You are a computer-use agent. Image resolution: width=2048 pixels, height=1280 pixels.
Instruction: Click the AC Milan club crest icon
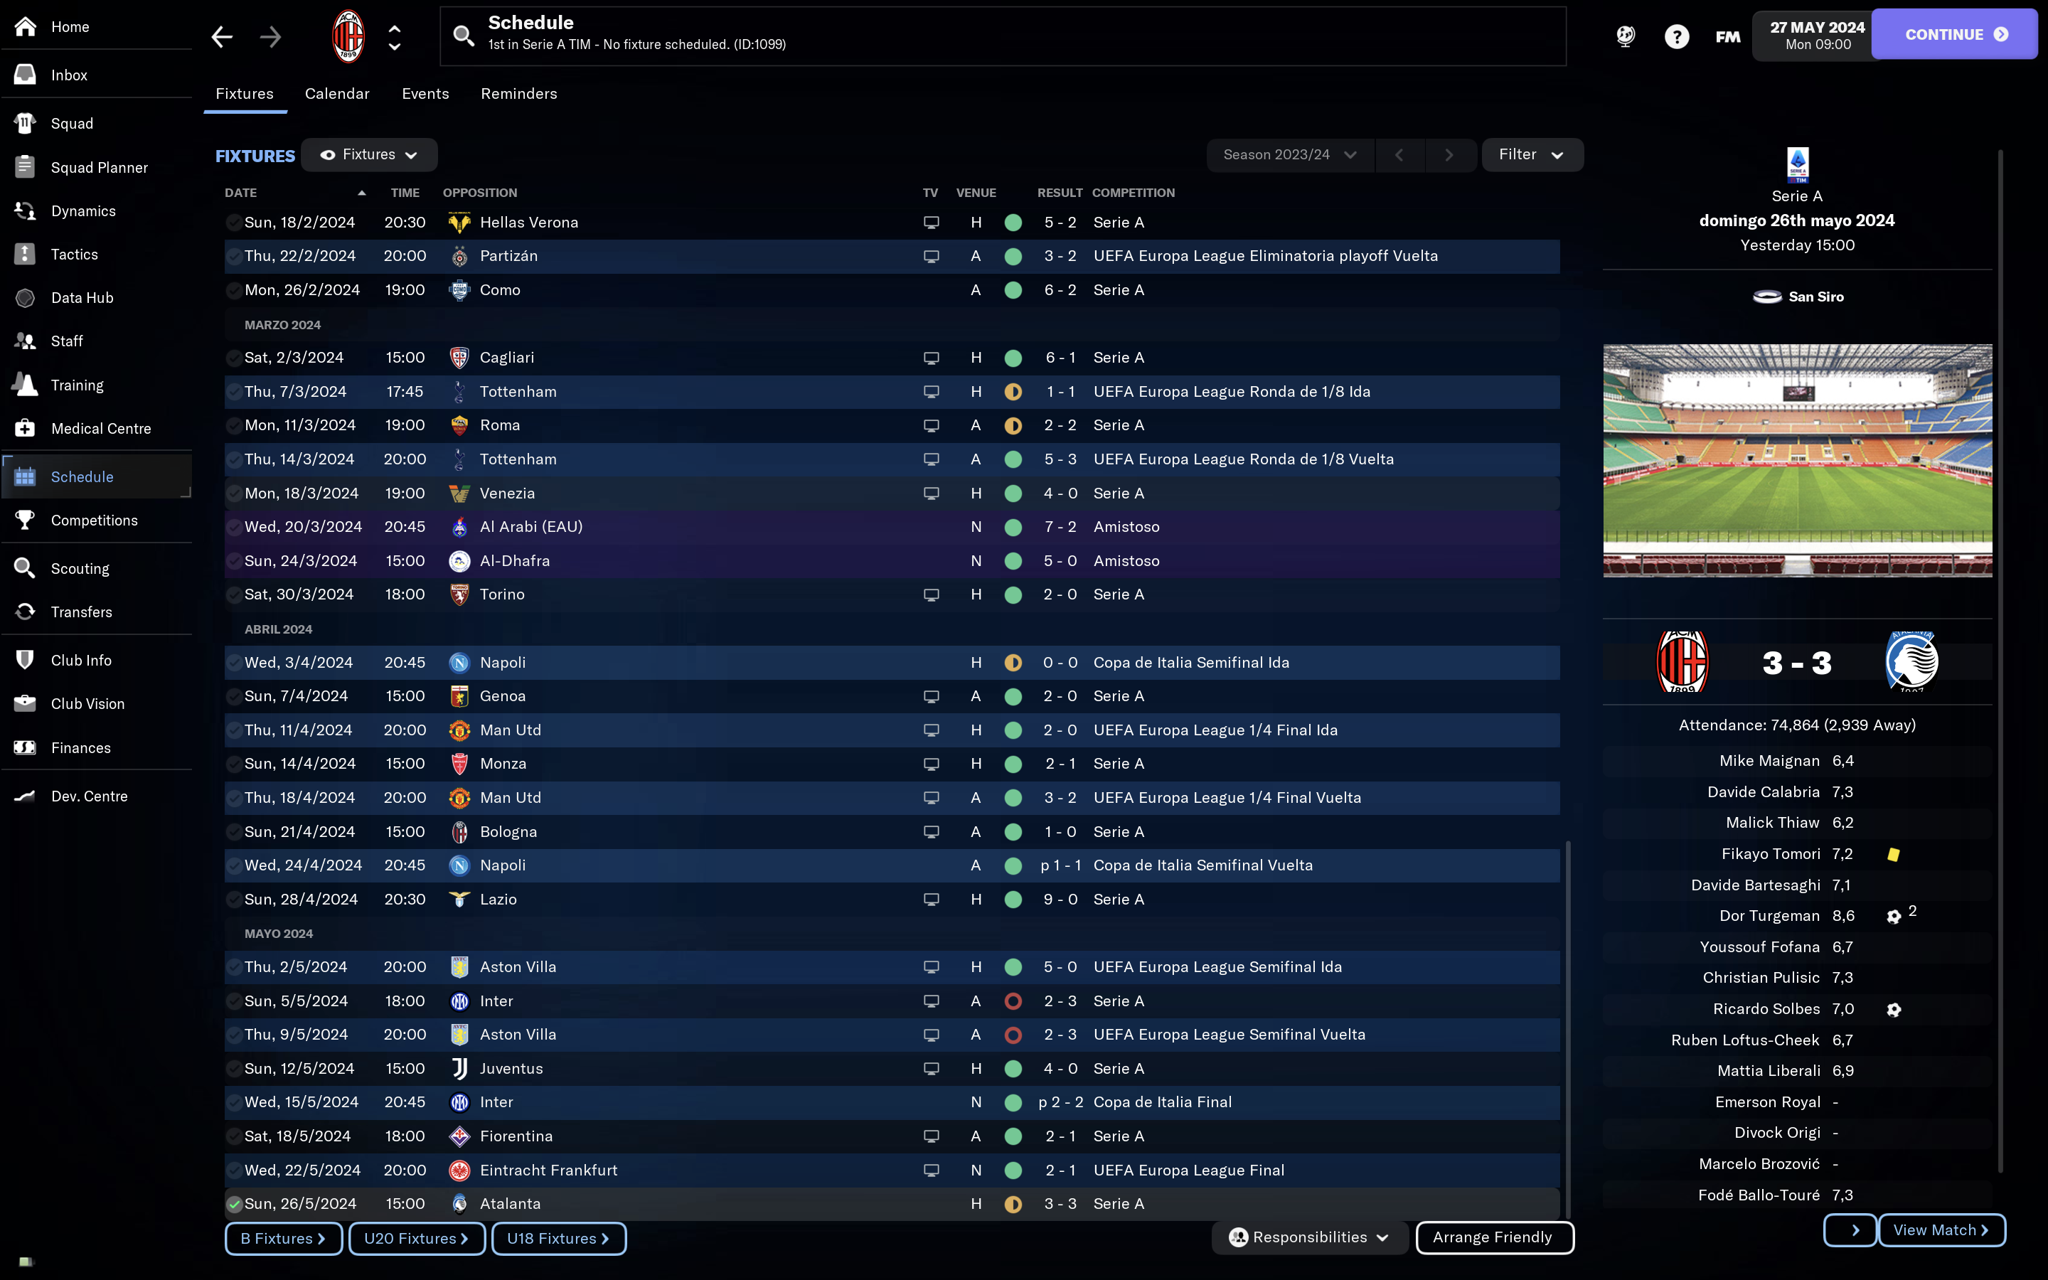[x=346, y=34]
